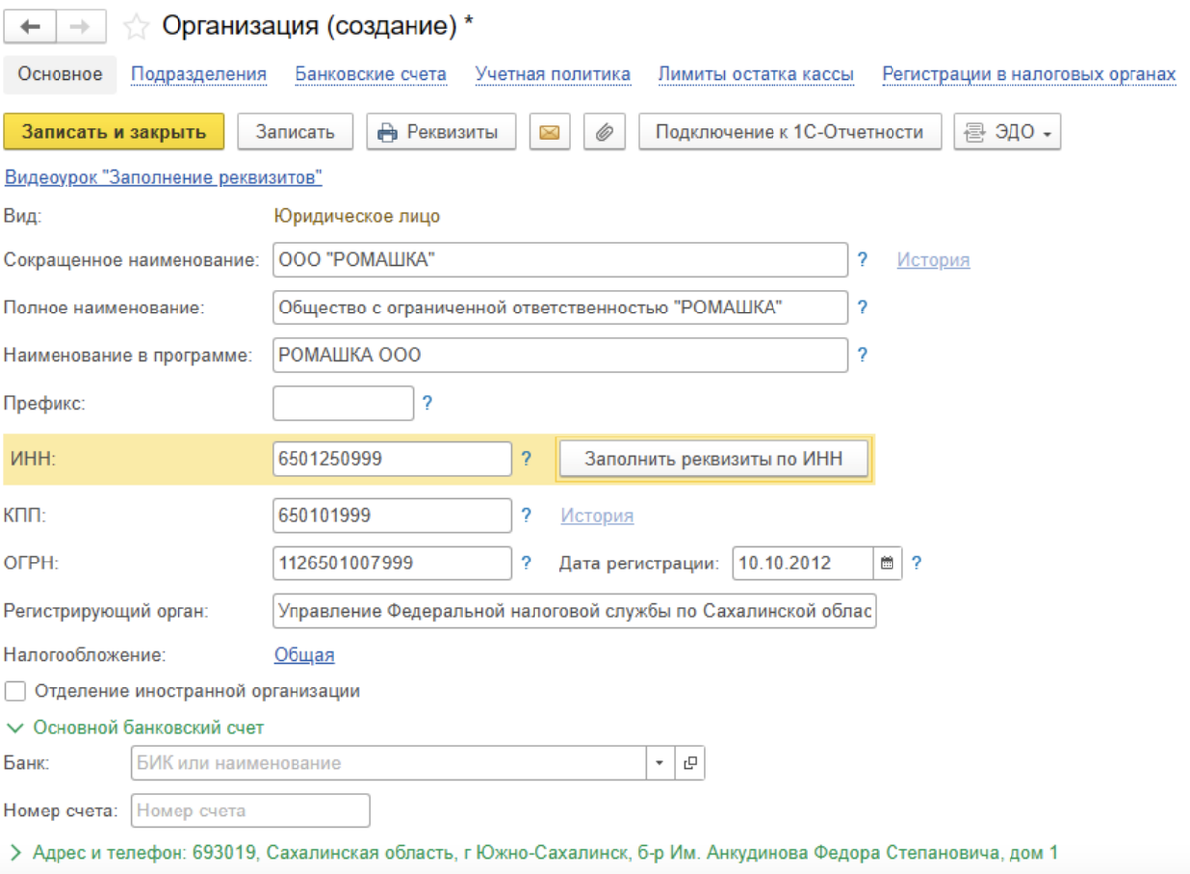Show help for Дата регистрации

click(916, 563)
